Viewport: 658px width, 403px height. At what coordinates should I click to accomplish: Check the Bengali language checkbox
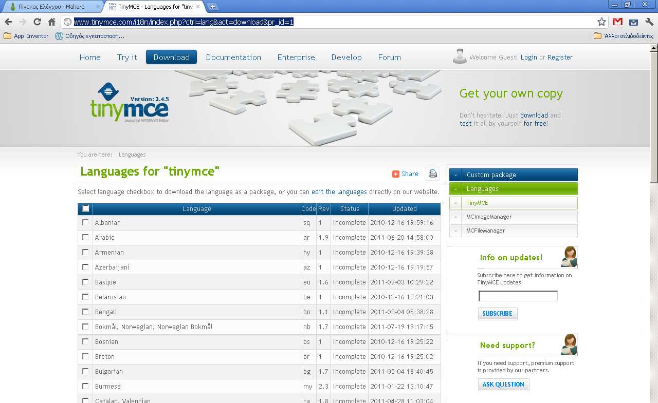pyautogui.click(x=85, y=312)
